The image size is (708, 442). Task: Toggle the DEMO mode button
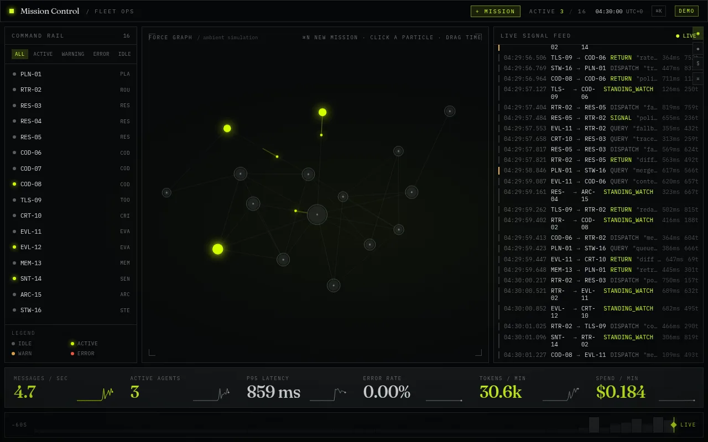click(686, 11)
